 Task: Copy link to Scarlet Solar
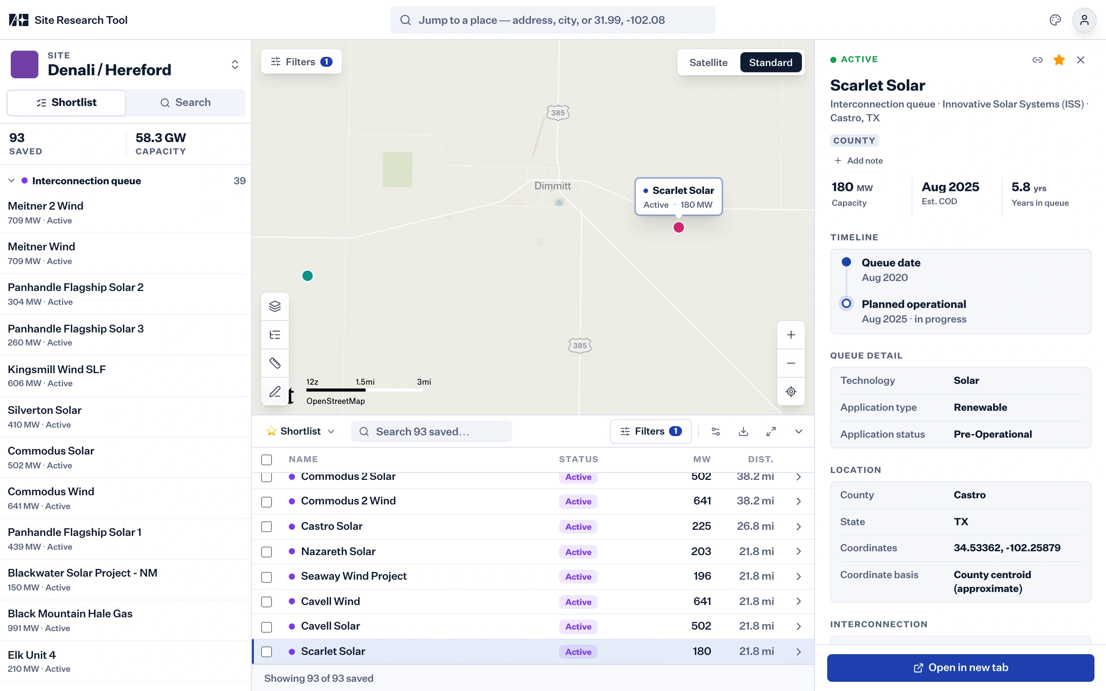pos(1037,60)
